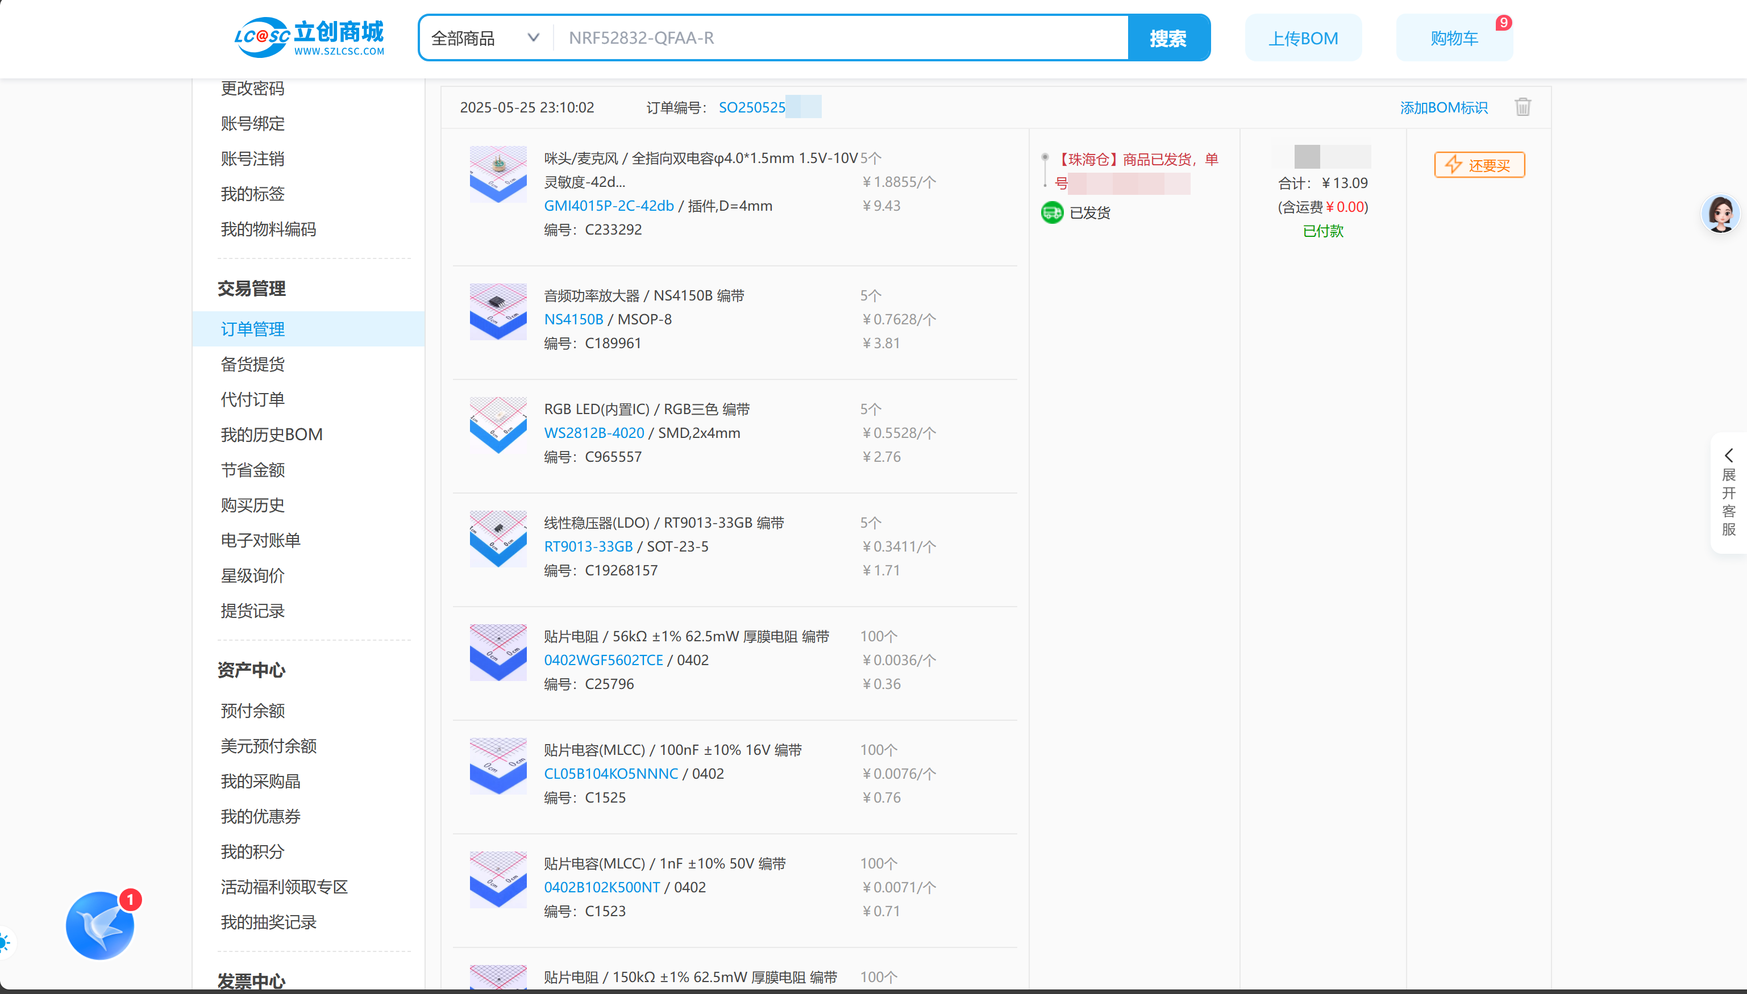Viewport: 1747px width, 994px height.
Task: Open the NS4150B amplifier product thumbnail
Action: click(498, 312)
